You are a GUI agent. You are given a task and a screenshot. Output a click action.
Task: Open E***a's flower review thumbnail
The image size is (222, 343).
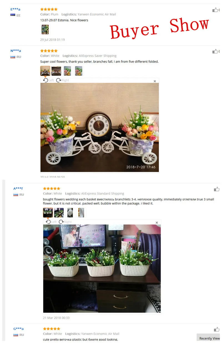click(45, 29)
